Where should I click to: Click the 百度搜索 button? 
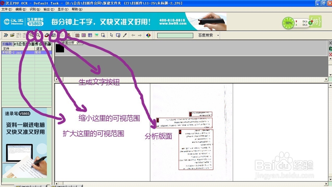(206, 35)
